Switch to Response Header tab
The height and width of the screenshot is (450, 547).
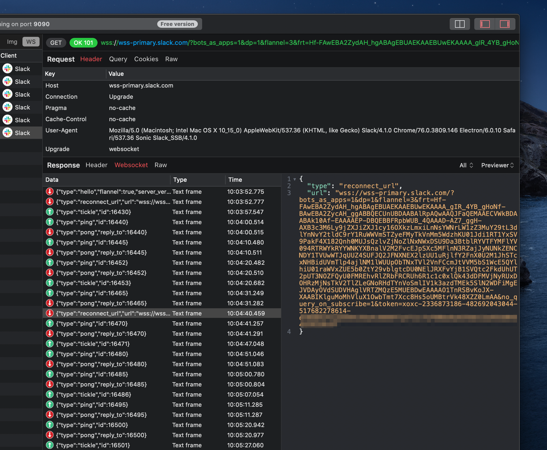pyautogui.click(x=97, y=165)
